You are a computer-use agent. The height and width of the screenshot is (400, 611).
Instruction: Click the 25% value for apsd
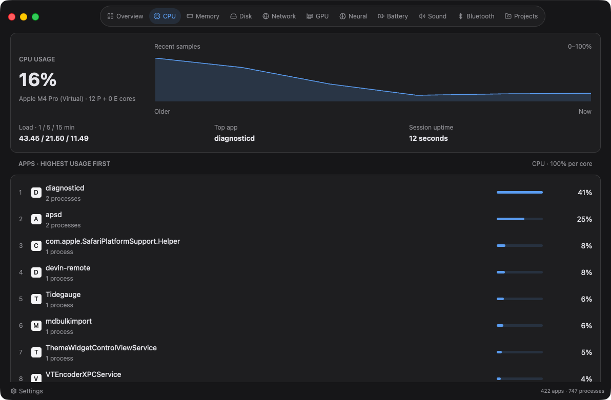point(584,219)
